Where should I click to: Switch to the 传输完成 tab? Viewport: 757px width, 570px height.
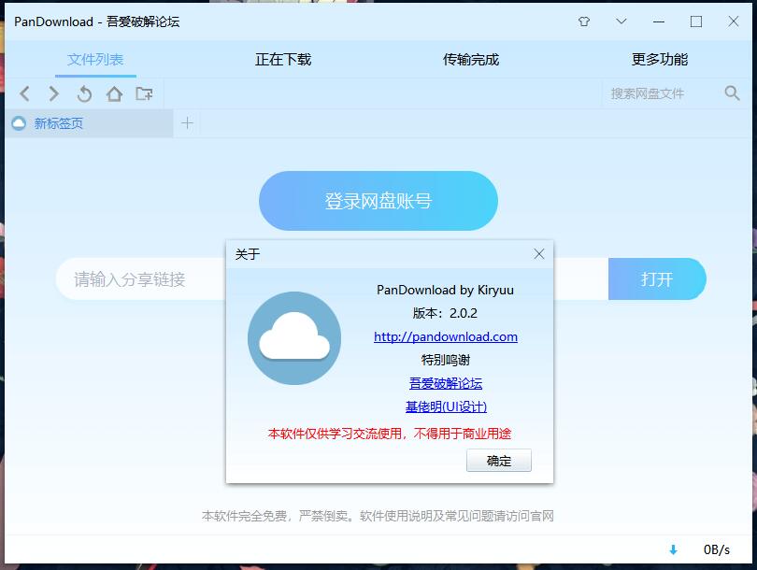(471, 60)
